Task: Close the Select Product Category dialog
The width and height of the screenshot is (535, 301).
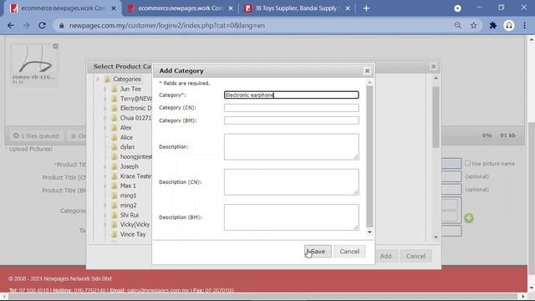Action: pos(433,66)
